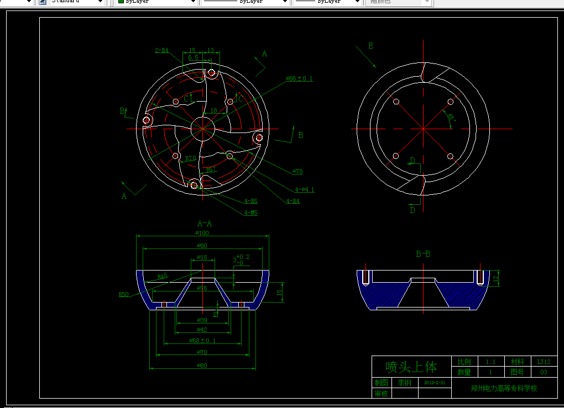The height and width of the screenshot is (408, 564).
Task: Select the R45 radius label
Action: coord(162,276)
